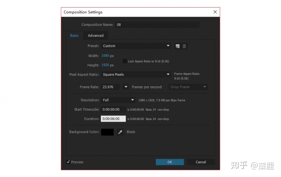The width and height of the screenshot is (281, 177).
Task: Open the black Background Color swatch
Action: click(107, 132)
